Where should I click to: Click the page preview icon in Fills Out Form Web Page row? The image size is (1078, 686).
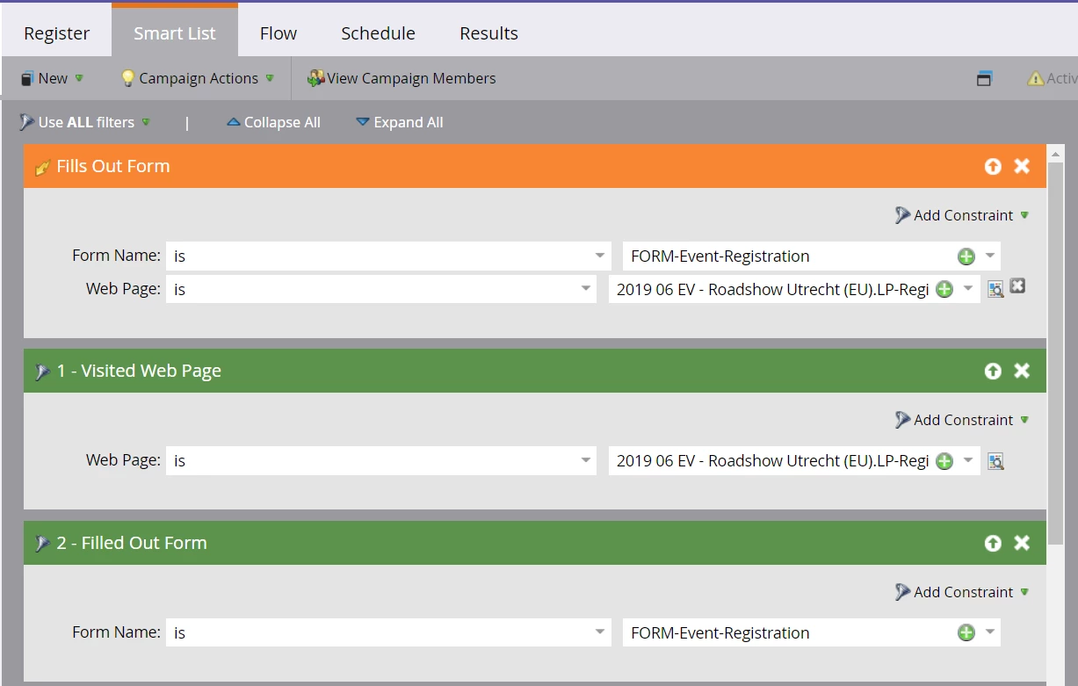tap(995, 289)
